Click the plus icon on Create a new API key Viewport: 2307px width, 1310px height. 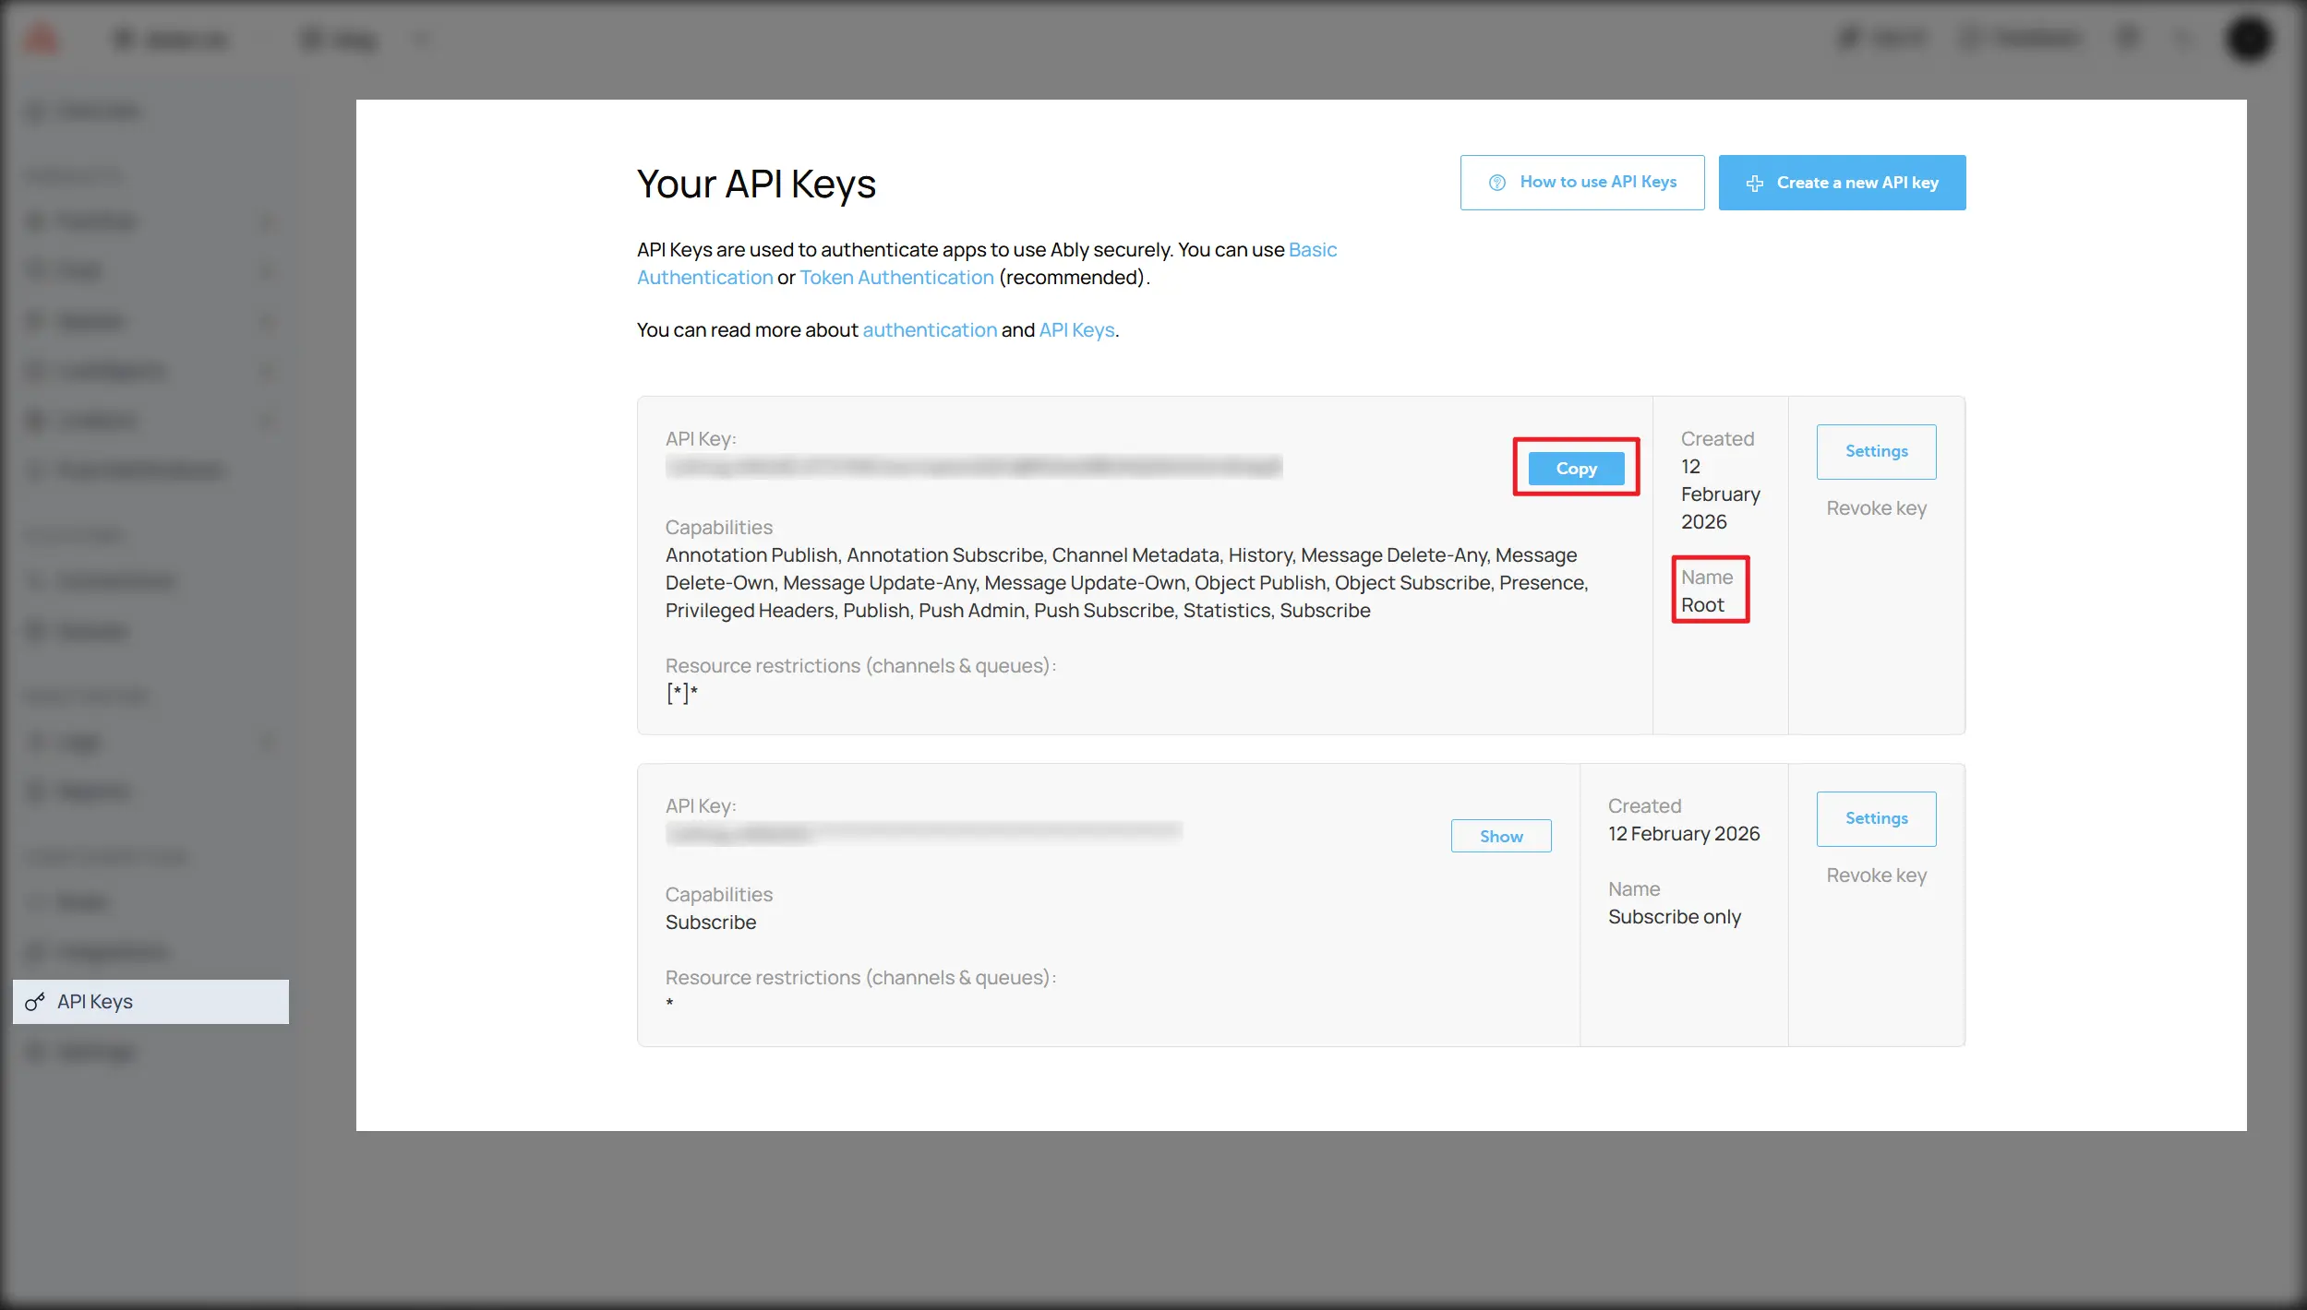tap(1754, 184)
